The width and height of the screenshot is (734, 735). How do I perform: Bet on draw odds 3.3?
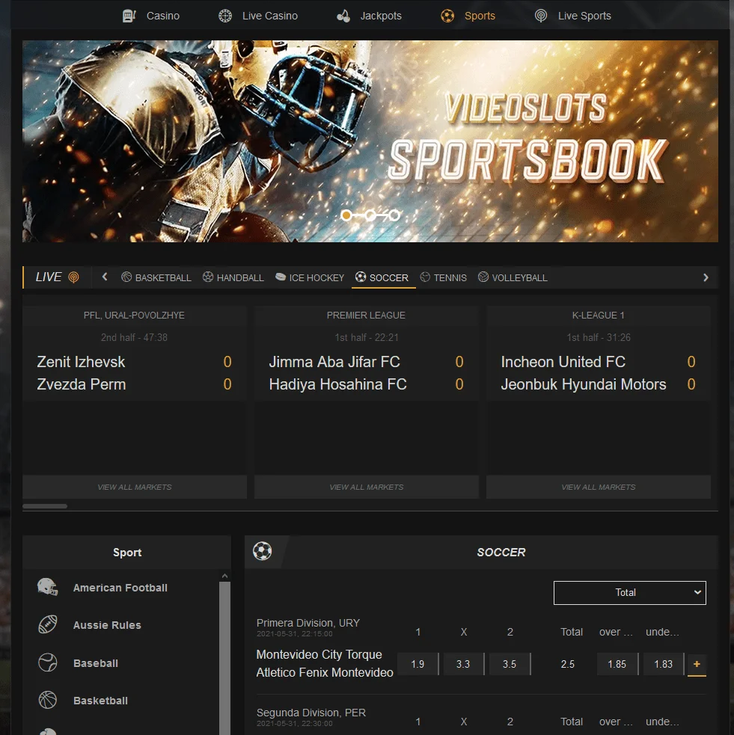(x=463, y=664)
